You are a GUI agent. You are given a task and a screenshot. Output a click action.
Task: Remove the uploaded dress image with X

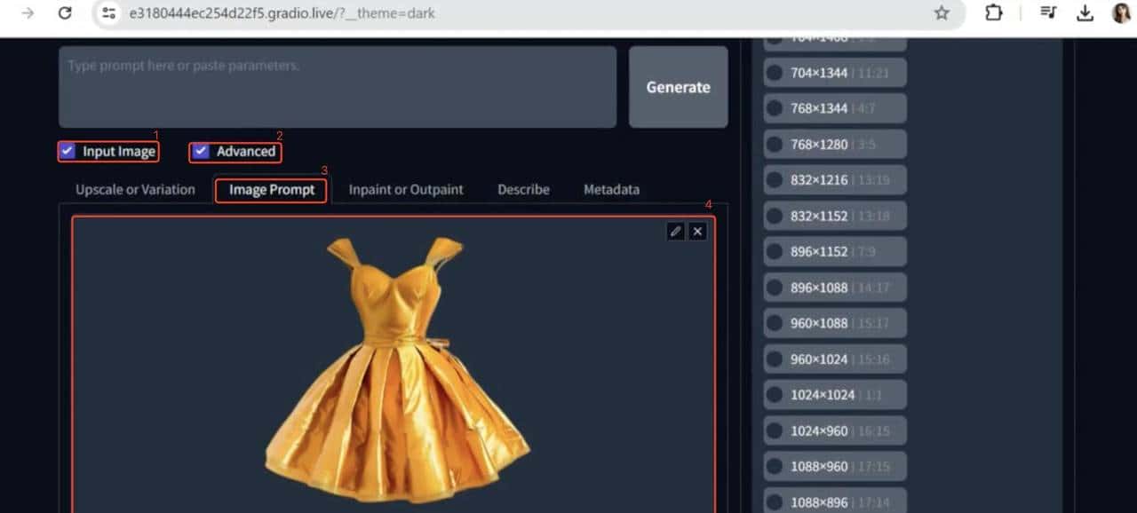[698, 232]
